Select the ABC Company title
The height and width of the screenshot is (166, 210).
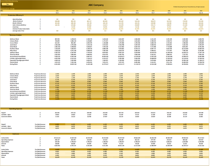coord(96,5)
